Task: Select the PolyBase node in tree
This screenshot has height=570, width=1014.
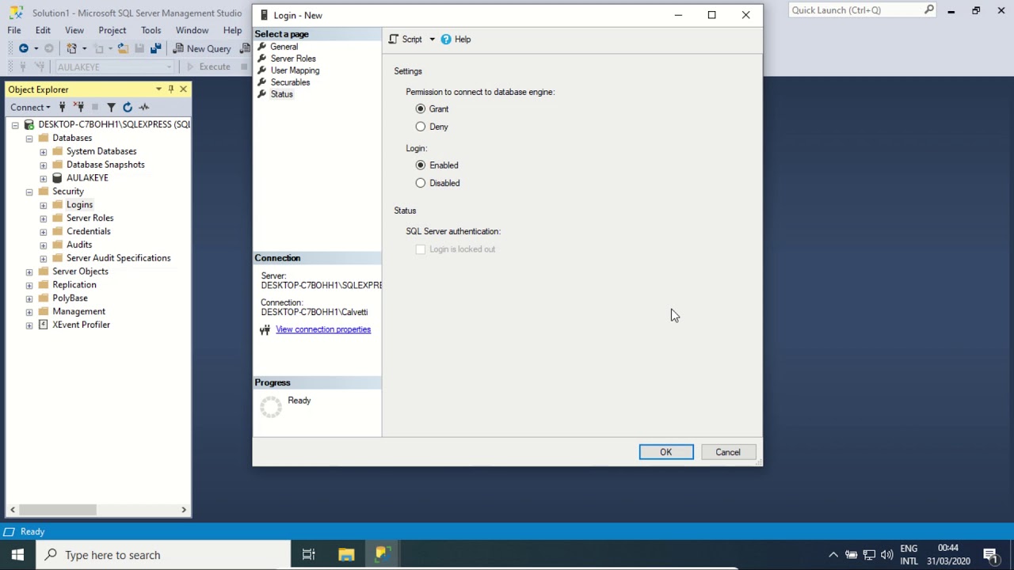Action: coord(70,298)
